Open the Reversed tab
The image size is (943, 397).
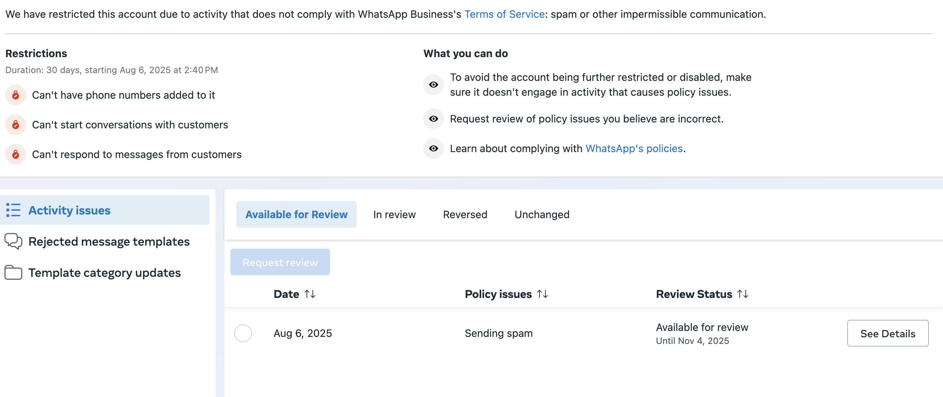point(465,214)
